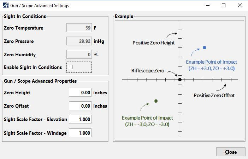This screenshot has width=248, height=159.
Task: Select the Sight Scale Factor - Elevation field
Action: (x=80, y=119)
